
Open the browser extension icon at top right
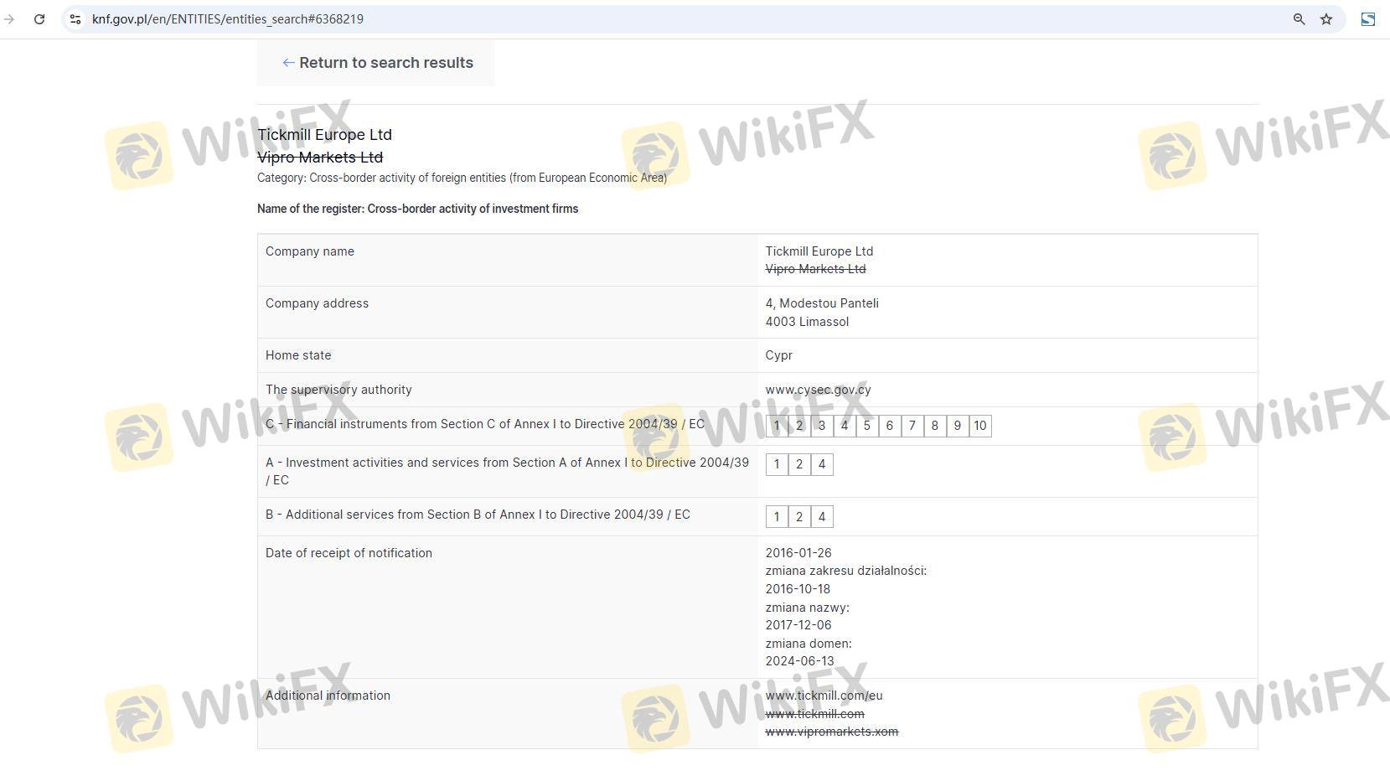point(1367,19)
